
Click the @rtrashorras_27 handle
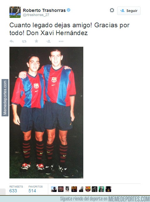(36, 15)
